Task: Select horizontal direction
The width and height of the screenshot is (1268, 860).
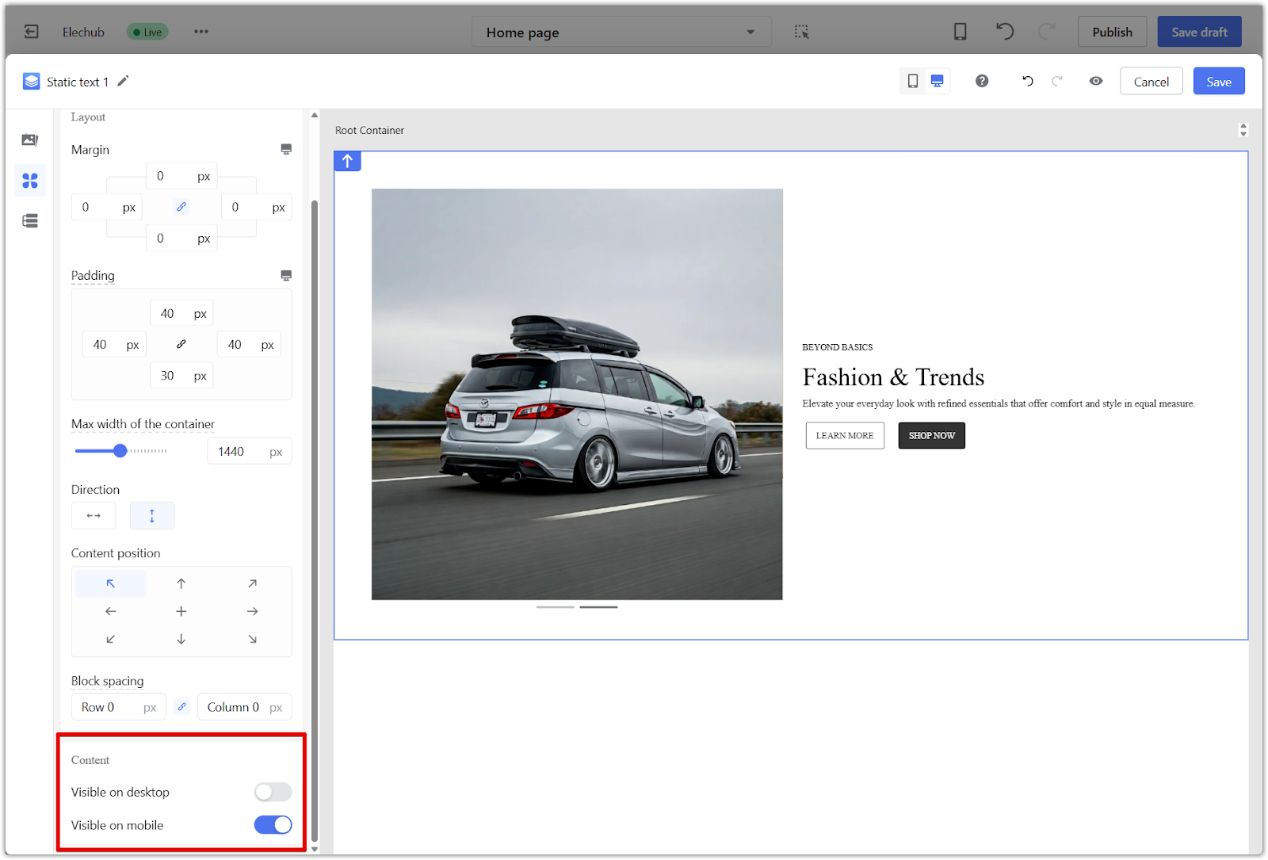Action: (94, 516)
